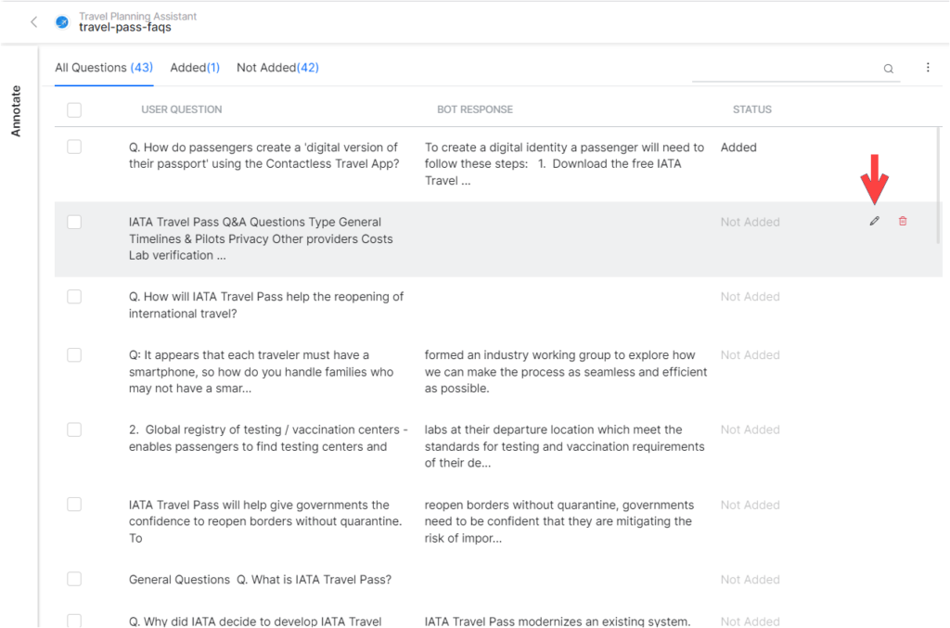The width and height of the screenshot is (950, 628).
Task: Select the Global registry of testing row checkbox
Action: click(x=74, y=429)
